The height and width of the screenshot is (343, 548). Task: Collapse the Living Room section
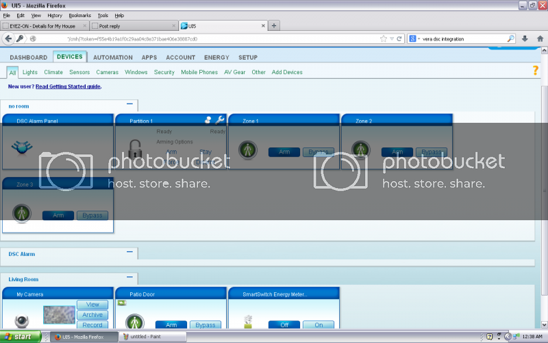pyautogui.click(x=129, y=277)
